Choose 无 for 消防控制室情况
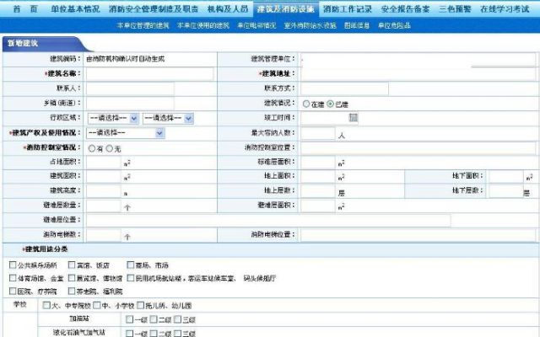The width and height of the screenshot is (540, 337). [x=109, y=148]
